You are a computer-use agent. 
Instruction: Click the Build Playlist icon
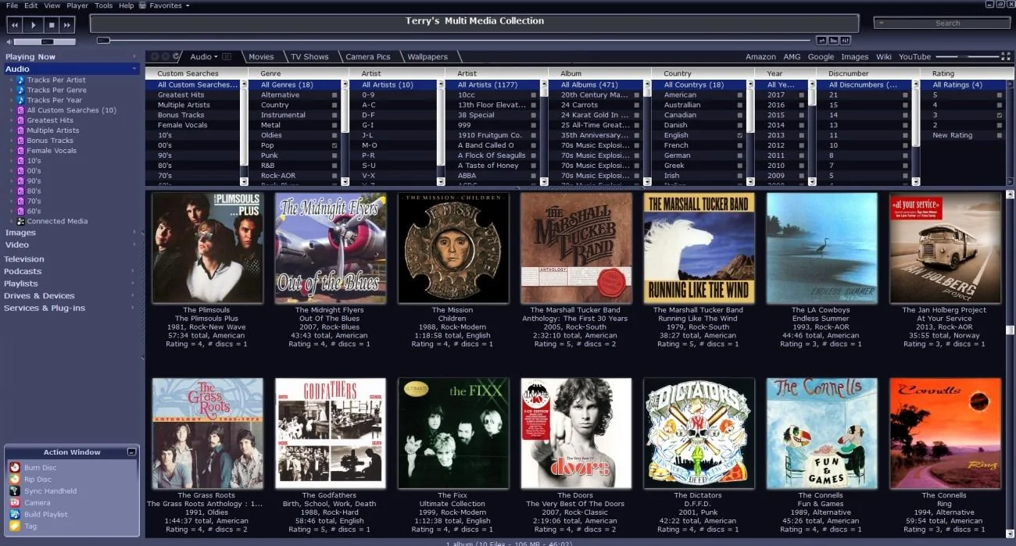click(14, 514)
